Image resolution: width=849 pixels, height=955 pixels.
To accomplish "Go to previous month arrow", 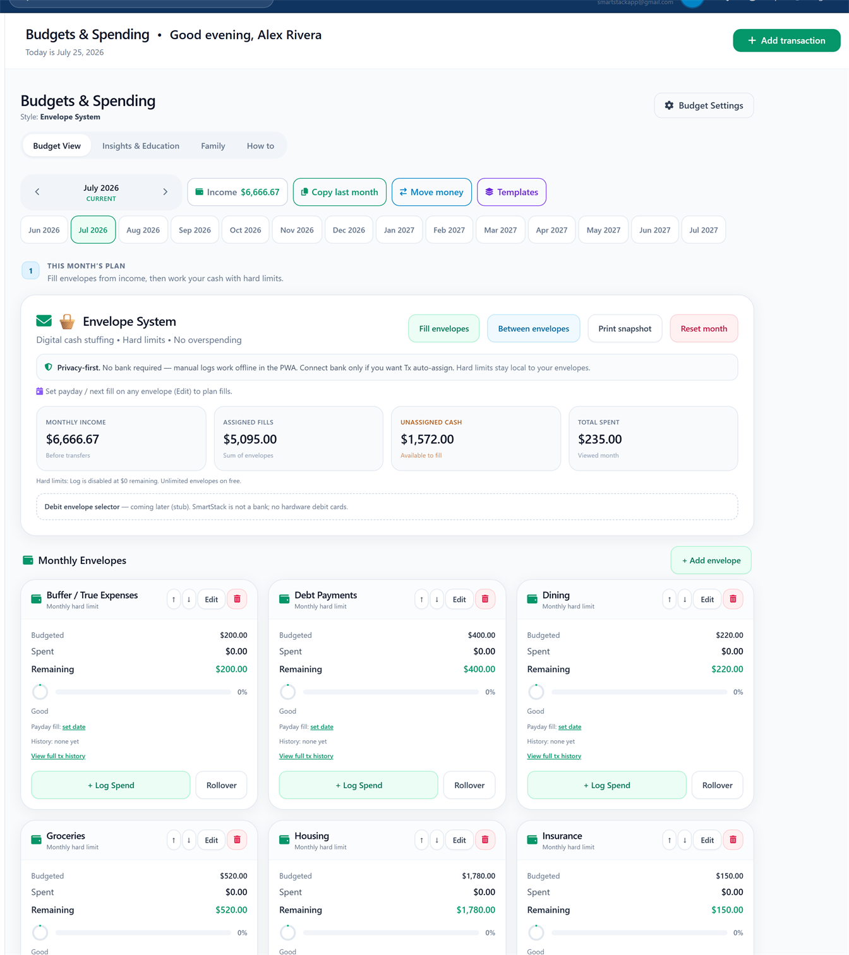I will 37,192.
